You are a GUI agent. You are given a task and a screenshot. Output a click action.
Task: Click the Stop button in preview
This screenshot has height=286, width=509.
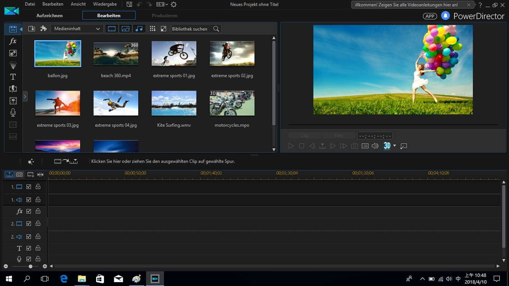(302, 146)
